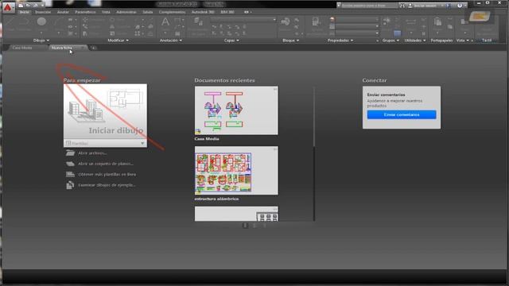Click the New file quick access icon
Image resolution: width=509 pixels, height=286 pixels.
tap(21, 6)
